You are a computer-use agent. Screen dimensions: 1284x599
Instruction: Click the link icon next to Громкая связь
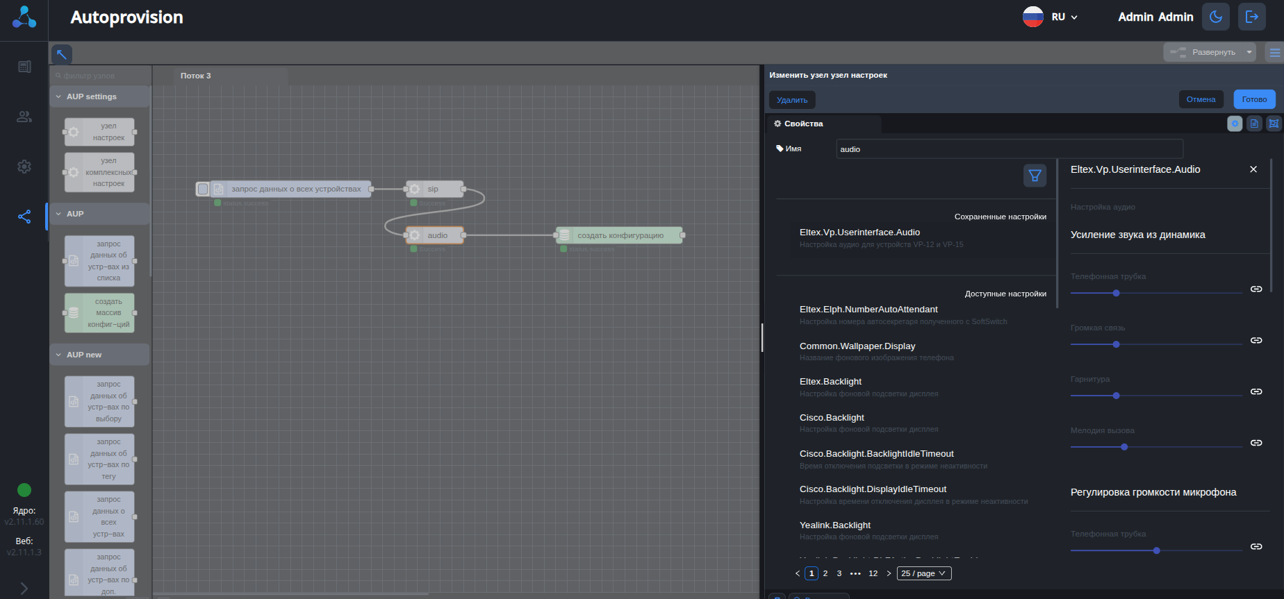(x=1256, y=340)
